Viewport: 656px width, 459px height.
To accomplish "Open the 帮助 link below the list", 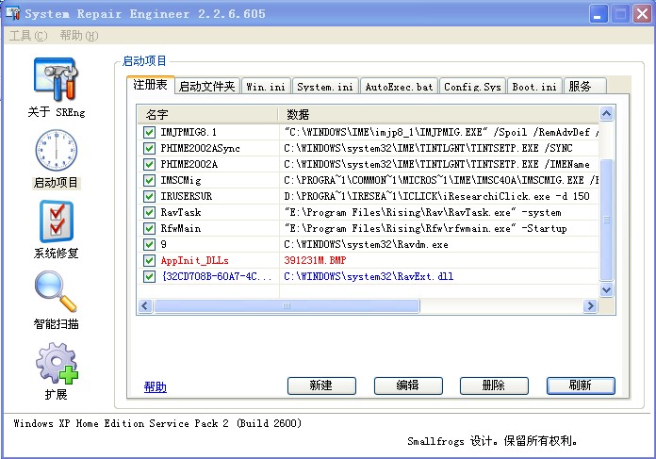I will (156, 387).
